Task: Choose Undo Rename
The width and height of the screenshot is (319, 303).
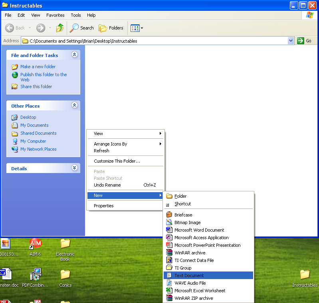Action: tap(125, 185)
